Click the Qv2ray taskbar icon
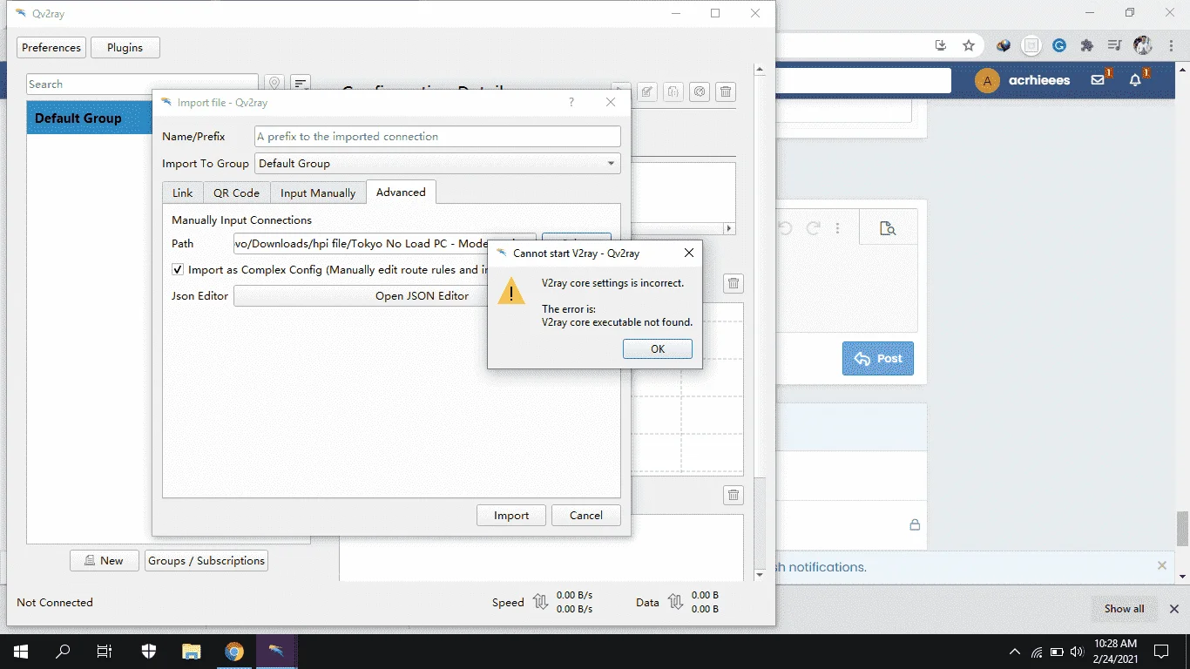Viewport: 1190px width, 669px height. 277,651
